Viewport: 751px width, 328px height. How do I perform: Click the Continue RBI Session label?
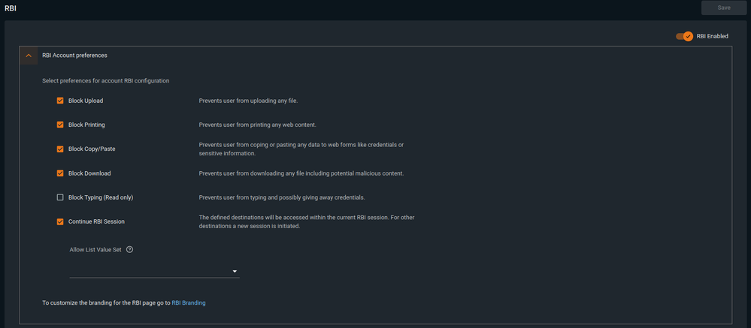(96, 222)
